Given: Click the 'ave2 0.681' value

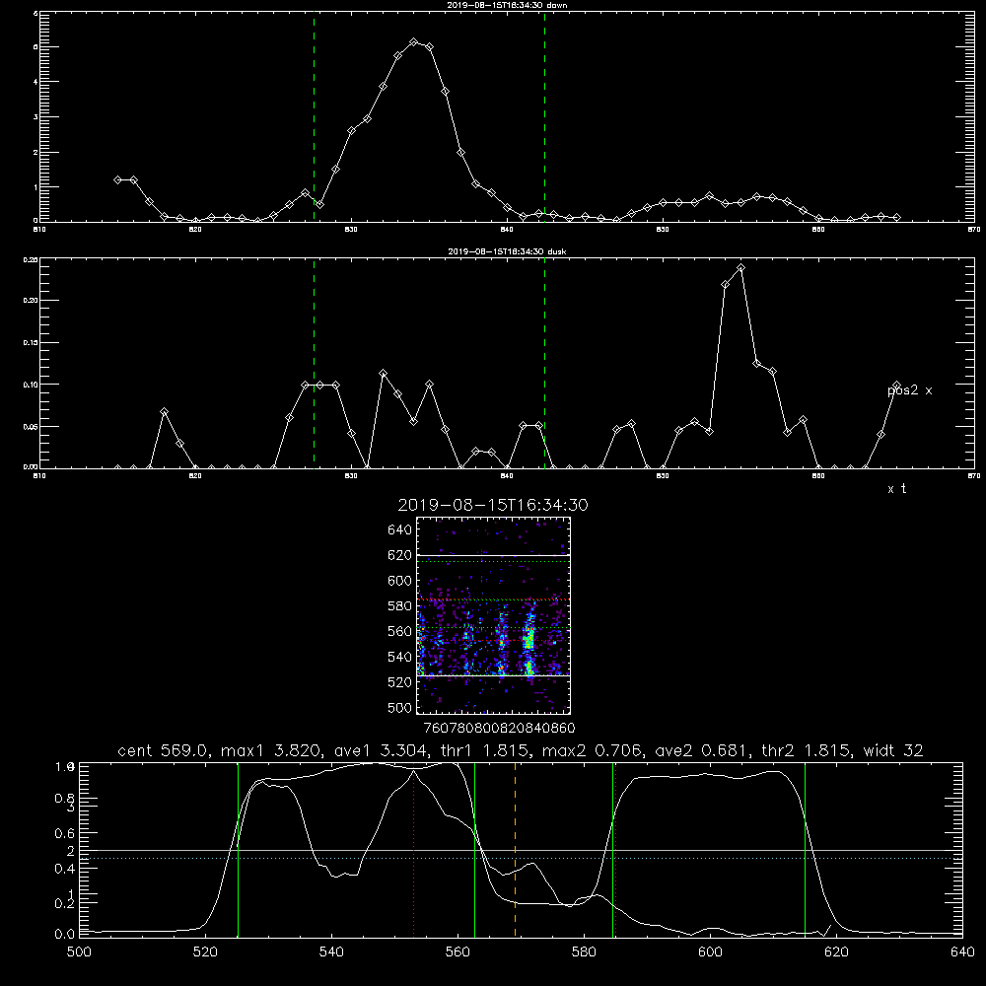Looking at the screenshot, I should coord(701,750).
